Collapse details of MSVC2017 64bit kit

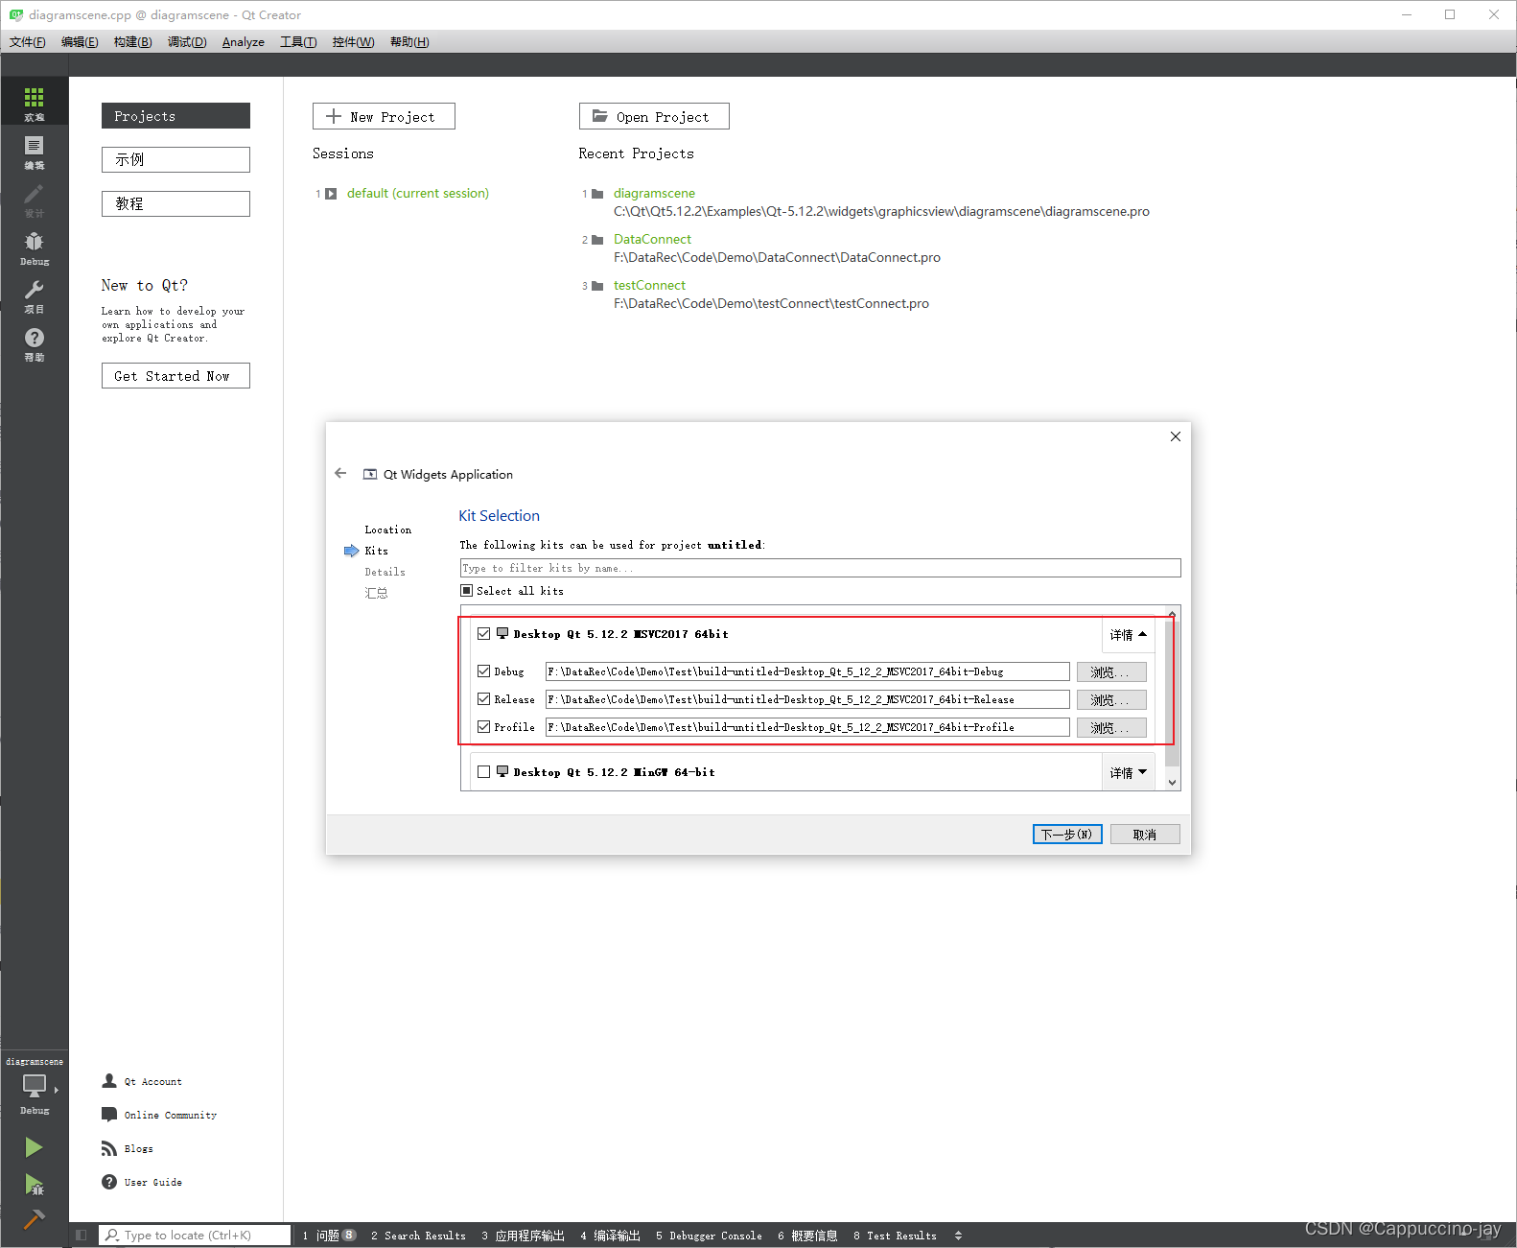click(x=1128, y=635)
